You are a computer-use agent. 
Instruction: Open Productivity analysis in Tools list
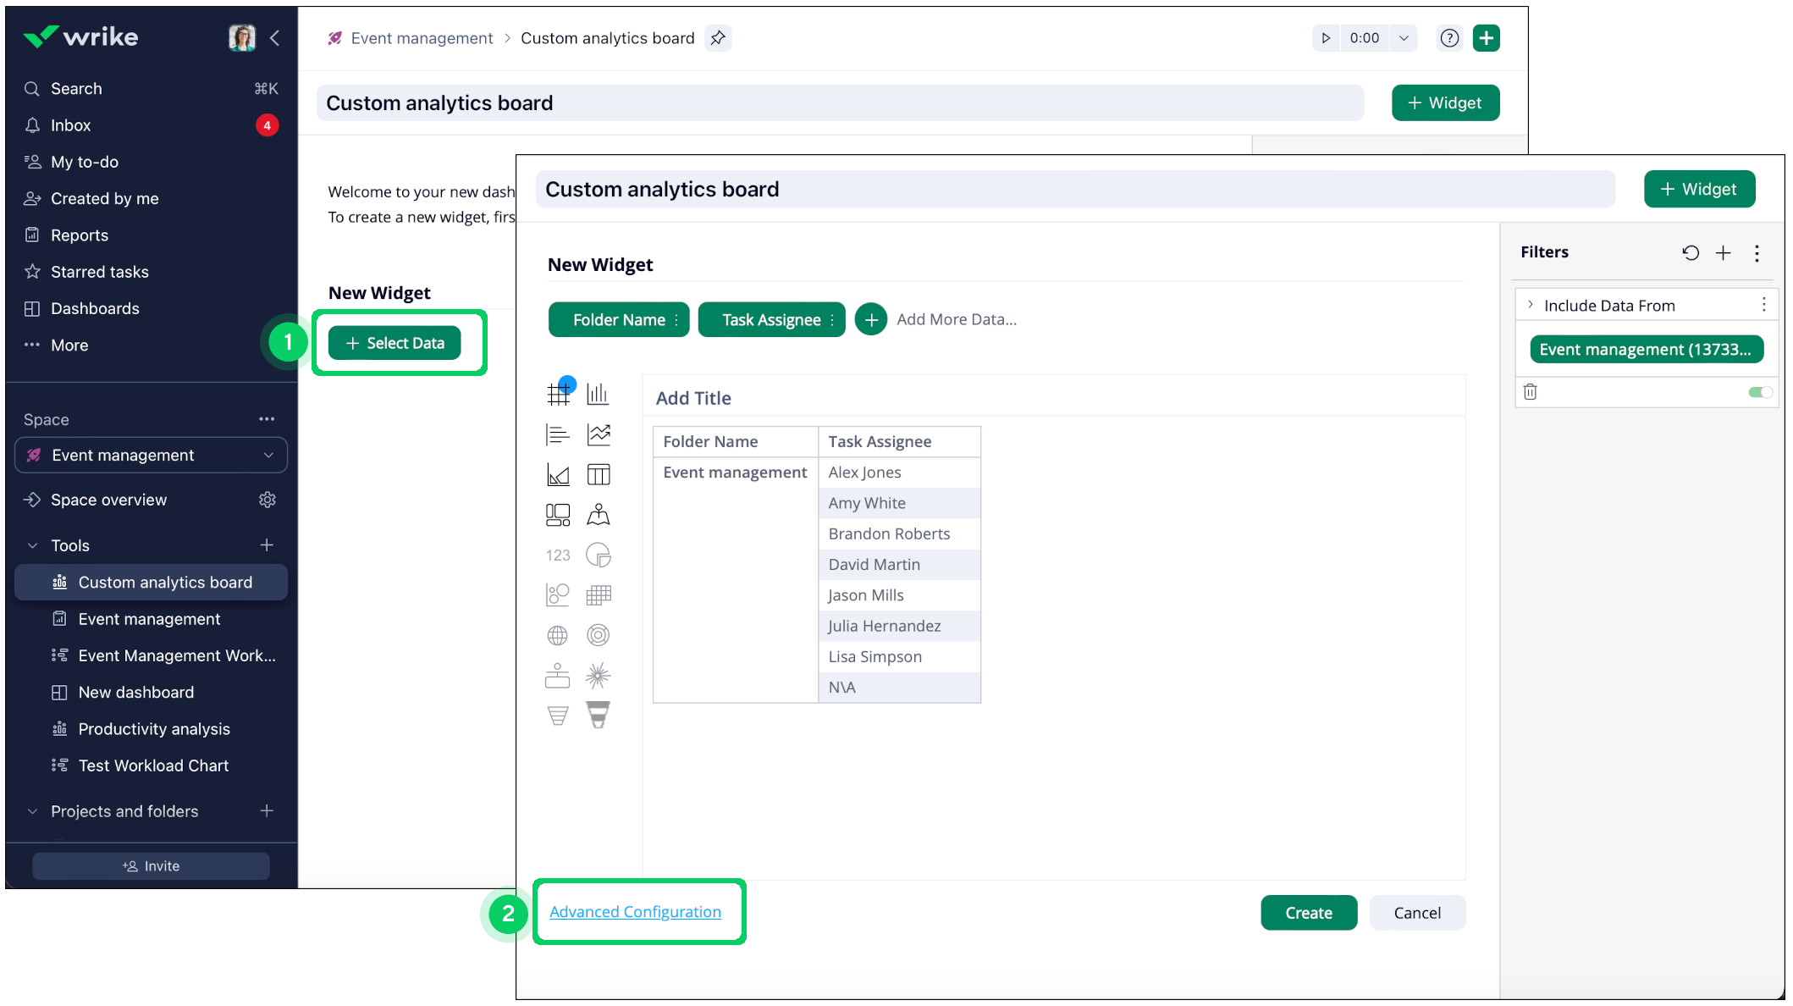pyautogui.click(x=154, y=729)
